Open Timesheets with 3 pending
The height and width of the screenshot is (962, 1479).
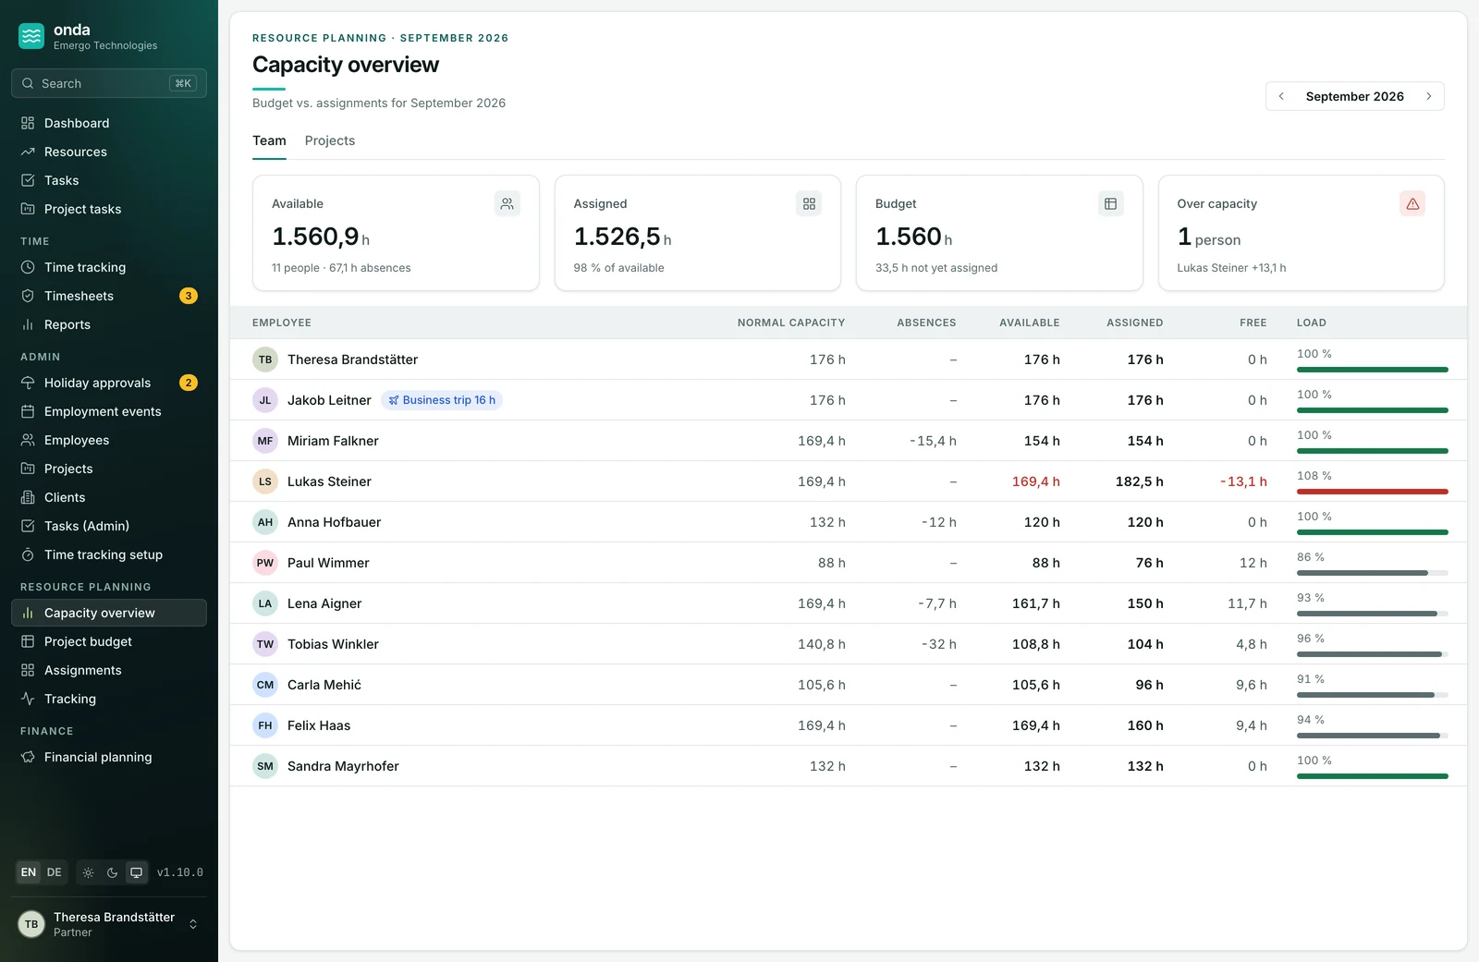109,296
